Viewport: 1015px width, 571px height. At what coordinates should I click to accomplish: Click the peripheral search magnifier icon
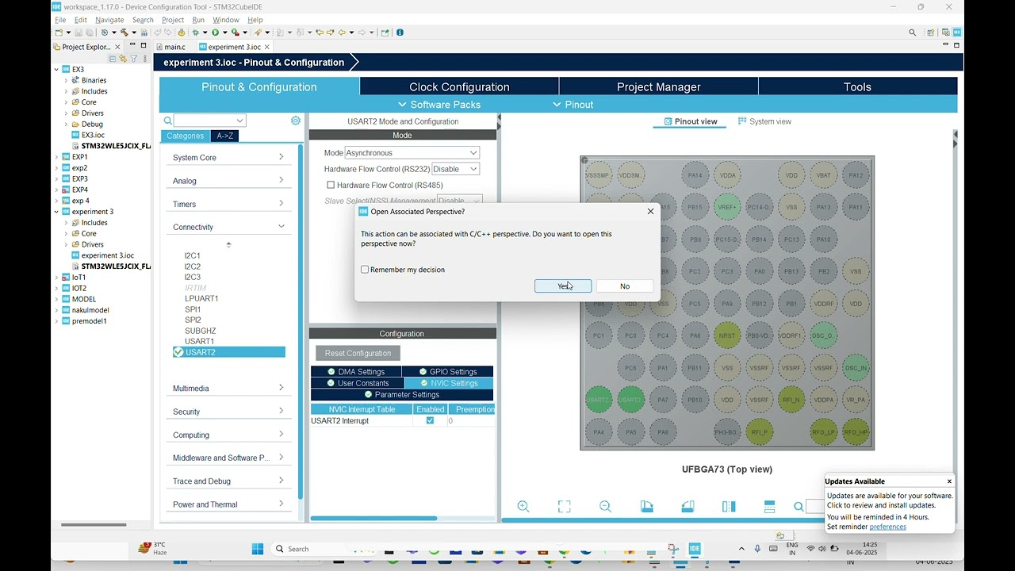pyautogui.click(x=168, y=121)
